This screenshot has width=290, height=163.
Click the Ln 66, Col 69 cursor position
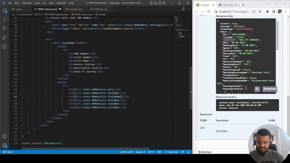[126, 152]
